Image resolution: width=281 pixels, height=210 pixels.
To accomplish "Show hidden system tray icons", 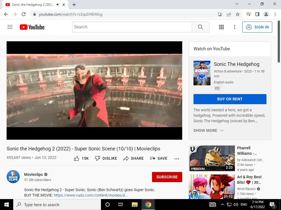I will (x=222, y=205).
